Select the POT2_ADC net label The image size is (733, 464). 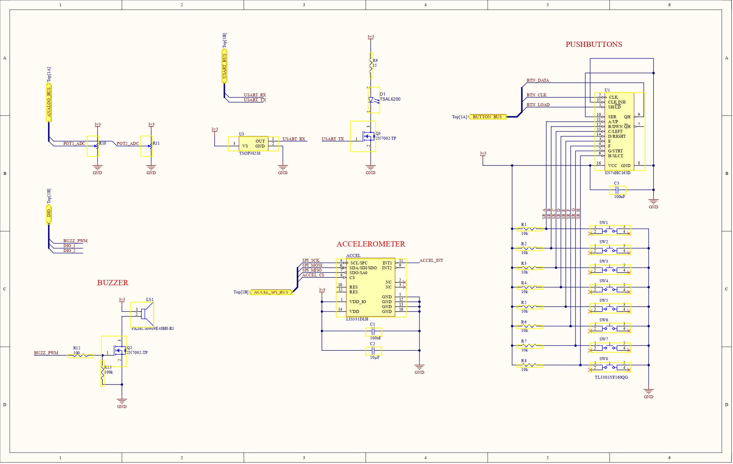tap(128, 144)
